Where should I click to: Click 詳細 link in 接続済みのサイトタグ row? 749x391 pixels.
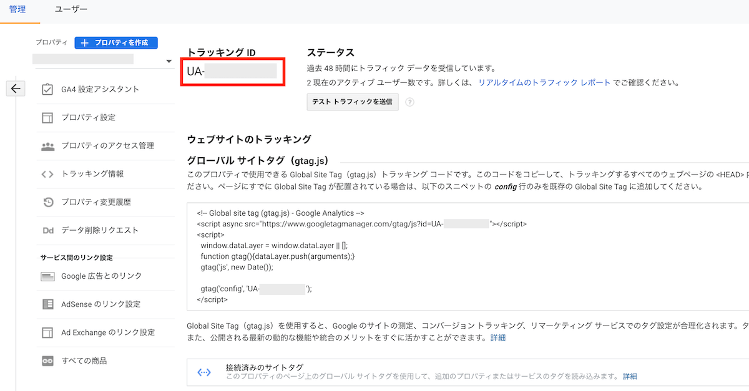[630, 377]
